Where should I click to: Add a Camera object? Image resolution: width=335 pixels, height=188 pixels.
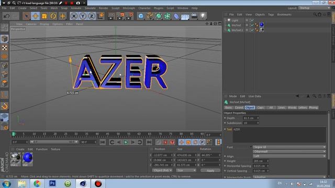click(194, 16)
